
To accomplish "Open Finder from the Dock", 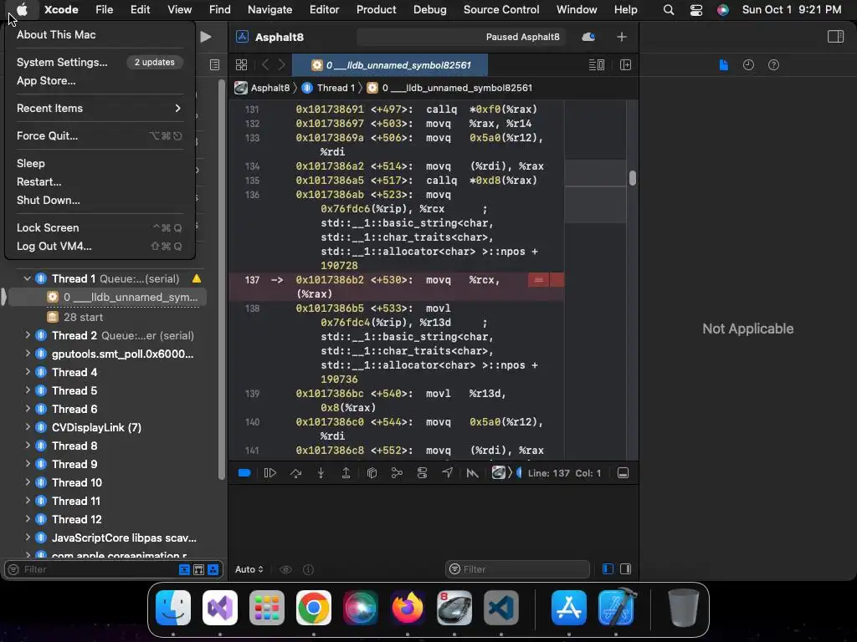I will point(173,608).
